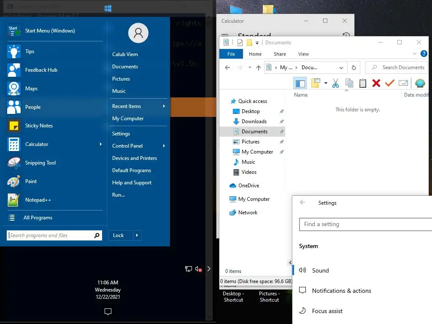Click the network tray icon
The width and height of the screenshot is (432, 324).
click(189, 269)
